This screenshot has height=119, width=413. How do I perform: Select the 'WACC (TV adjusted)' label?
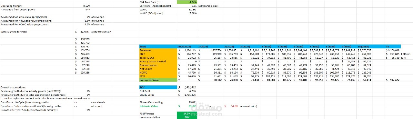151,13
